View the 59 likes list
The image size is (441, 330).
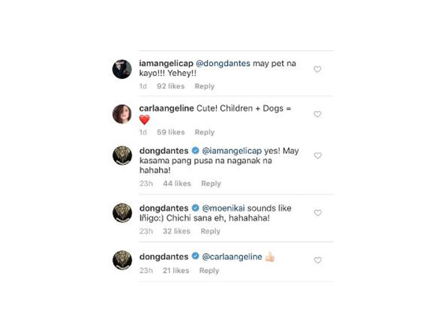click(x=171, y=132)
